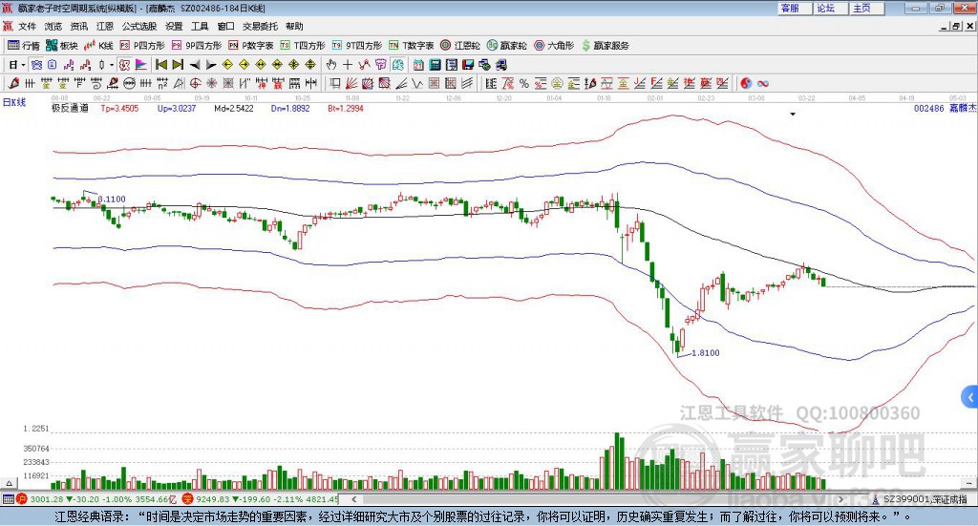
Task: Open the 帮助 menu
Action: coord(294,26)
